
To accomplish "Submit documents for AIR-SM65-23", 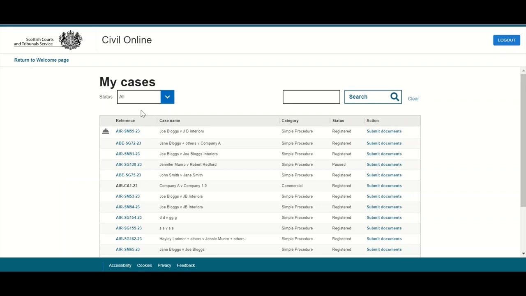I will [x=384, y=250].
